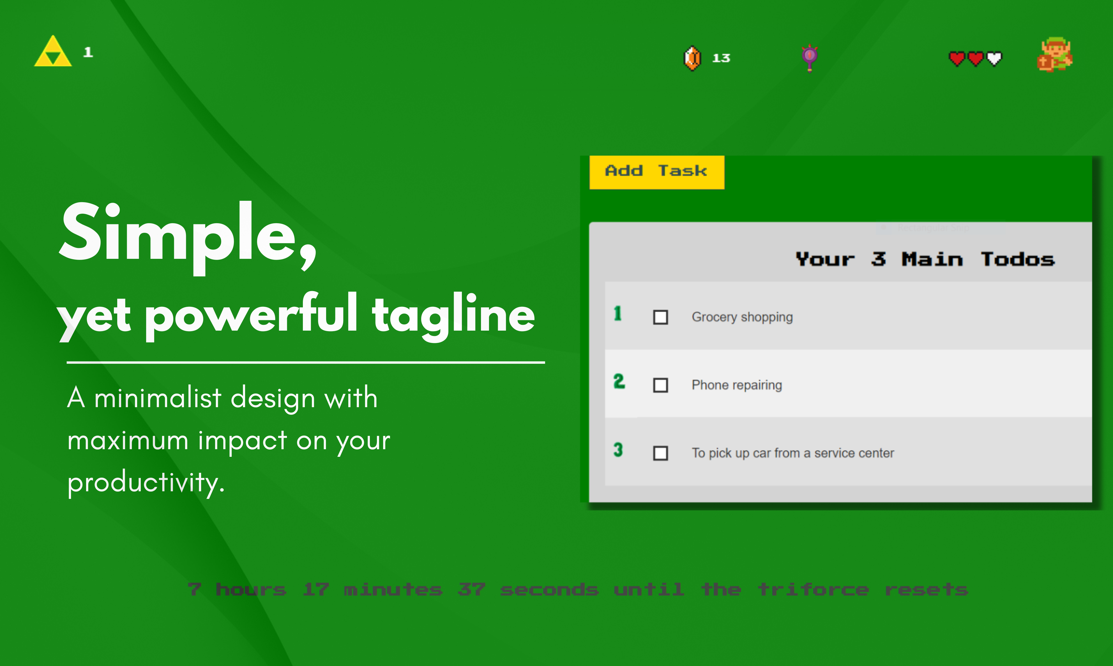Click the yellow Triforce icon

coord(53,51)
